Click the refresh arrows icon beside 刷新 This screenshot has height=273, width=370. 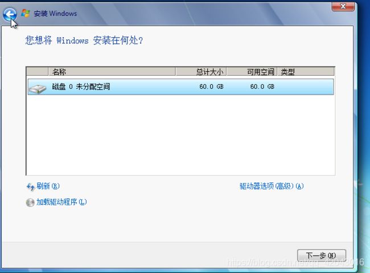pos(31,187)
